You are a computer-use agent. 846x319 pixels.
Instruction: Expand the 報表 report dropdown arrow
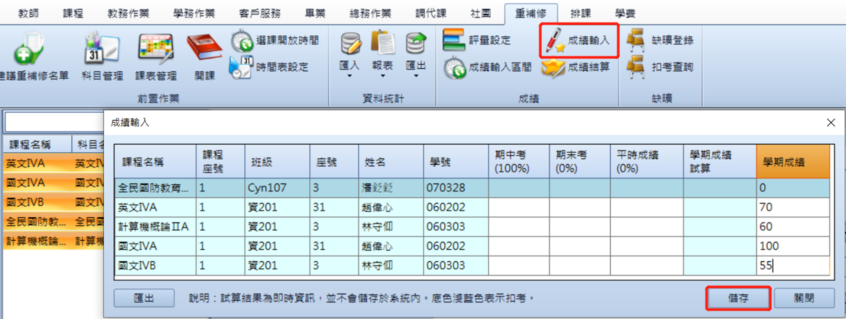(383, 76)
